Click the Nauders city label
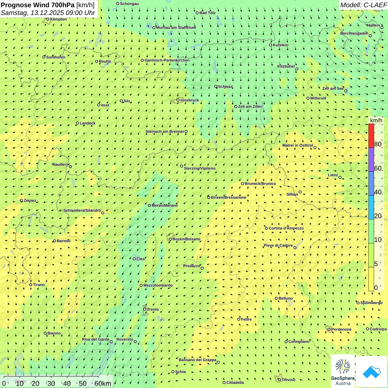 [60, 164]
